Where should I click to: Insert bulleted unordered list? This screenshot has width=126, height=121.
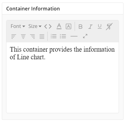(63, 36)
